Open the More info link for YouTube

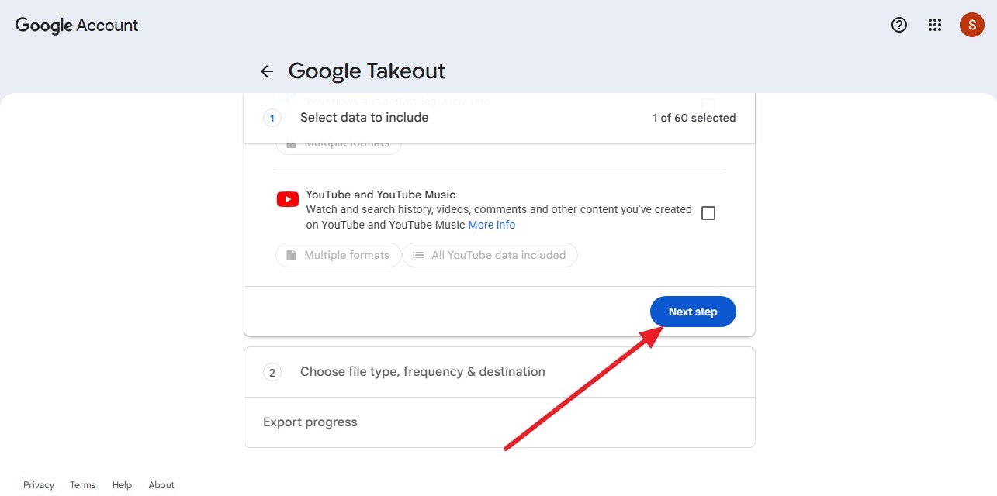pyautogui.click(x=492, y=225)
